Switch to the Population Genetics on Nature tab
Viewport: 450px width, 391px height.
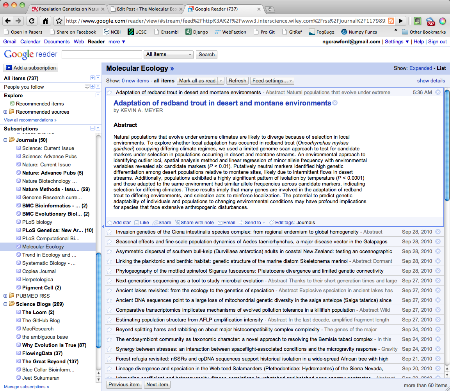pyautogui.click(x=68, y=9)
